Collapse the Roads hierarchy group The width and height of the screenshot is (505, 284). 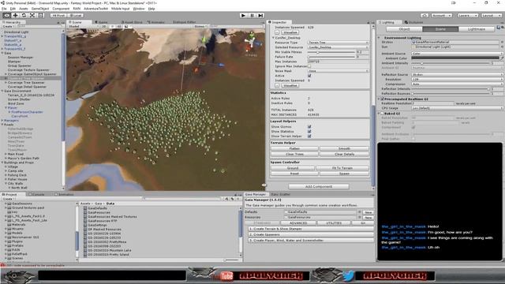(2, 125)
